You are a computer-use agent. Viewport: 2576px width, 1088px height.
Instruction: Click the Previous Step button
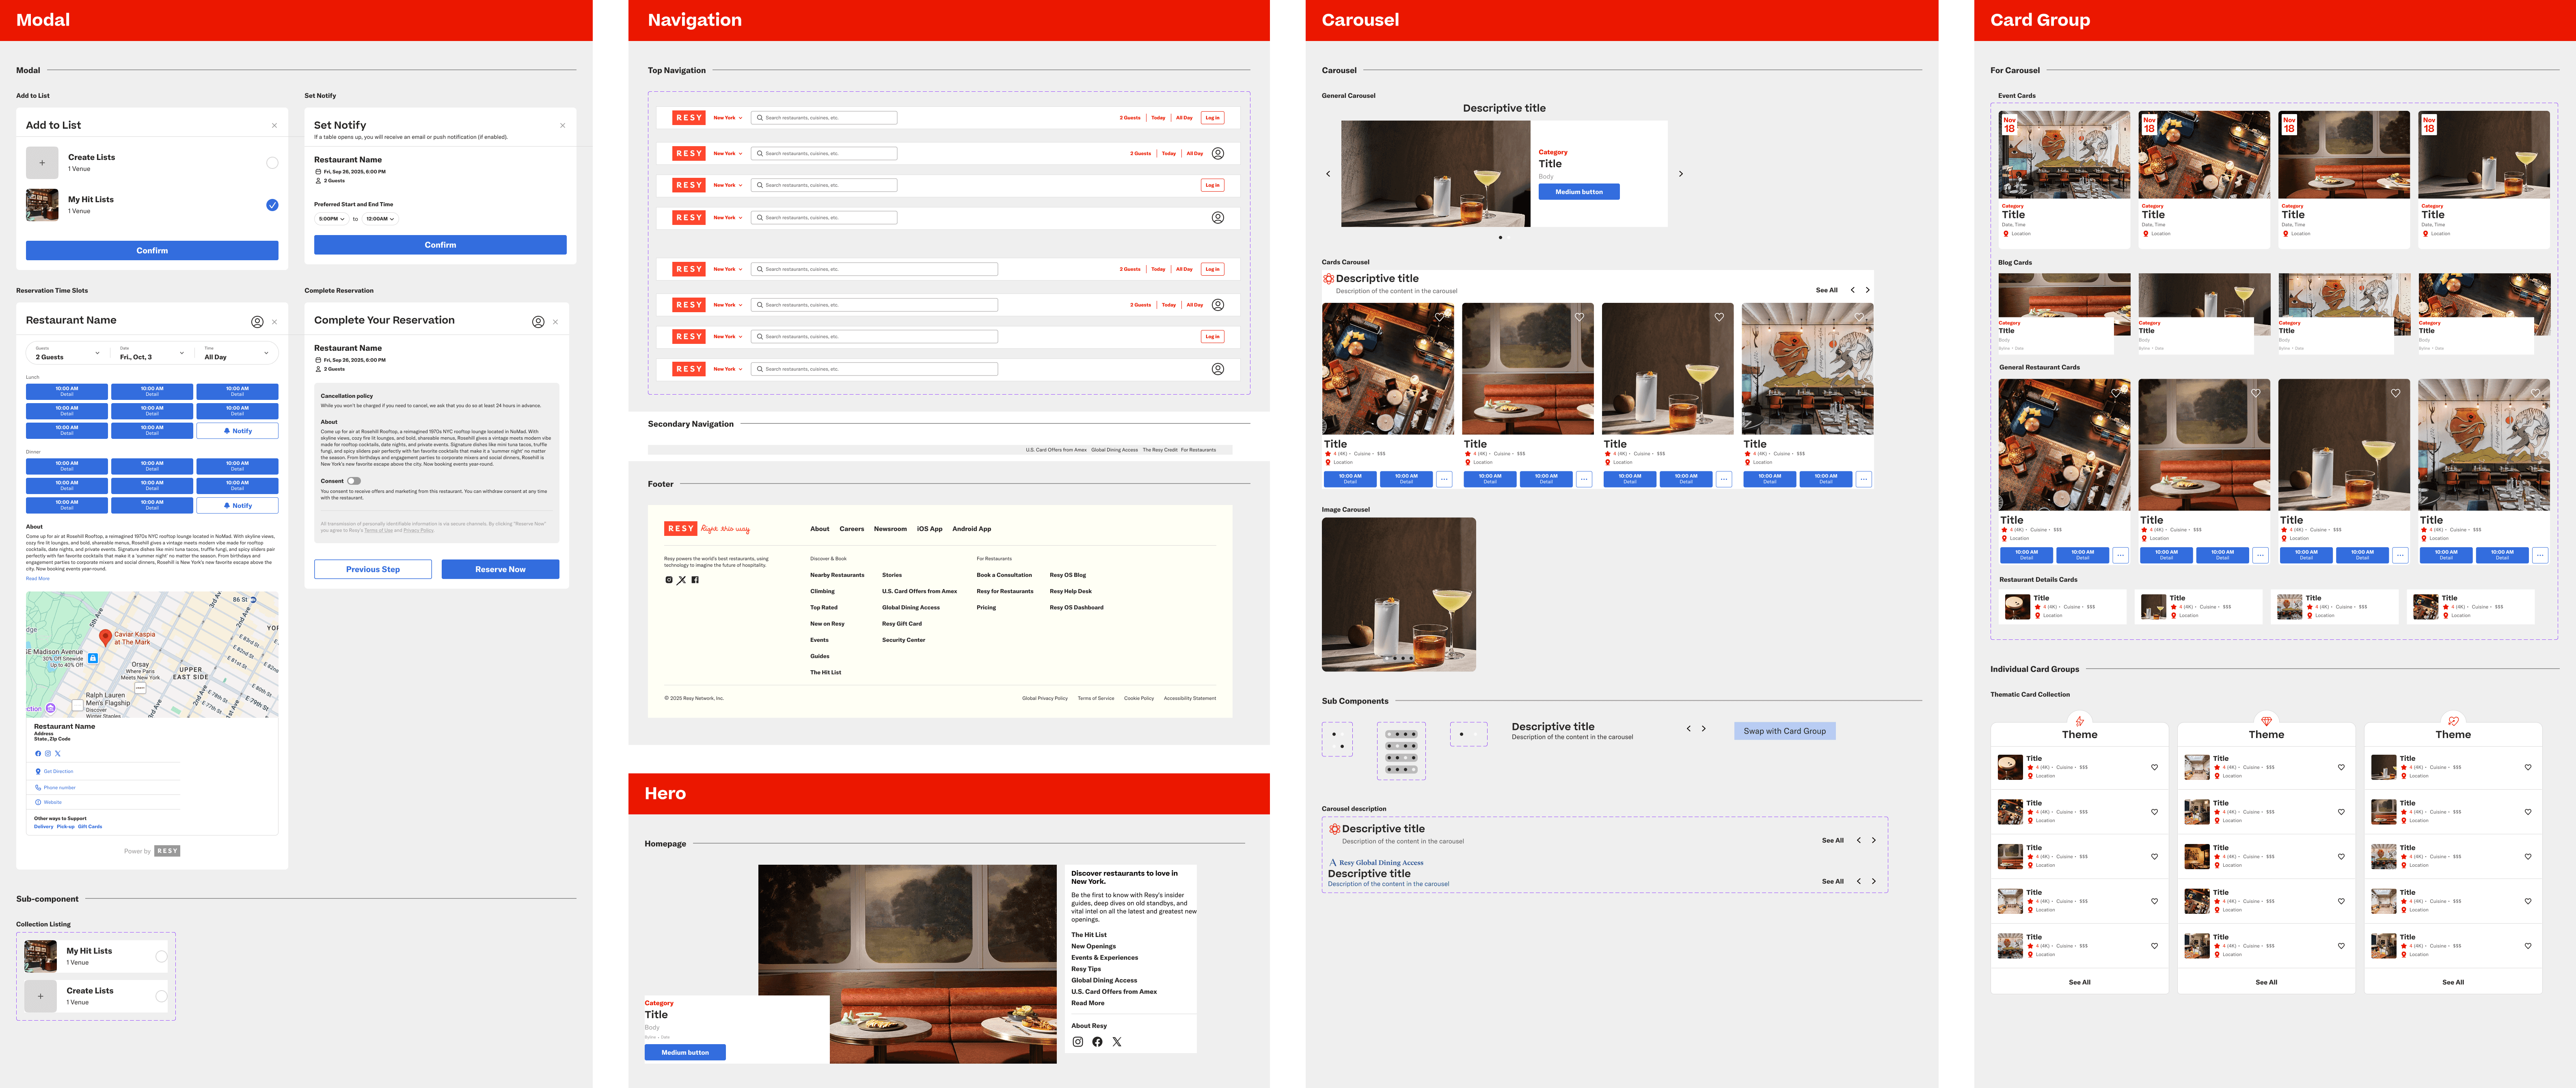[373, 569]
